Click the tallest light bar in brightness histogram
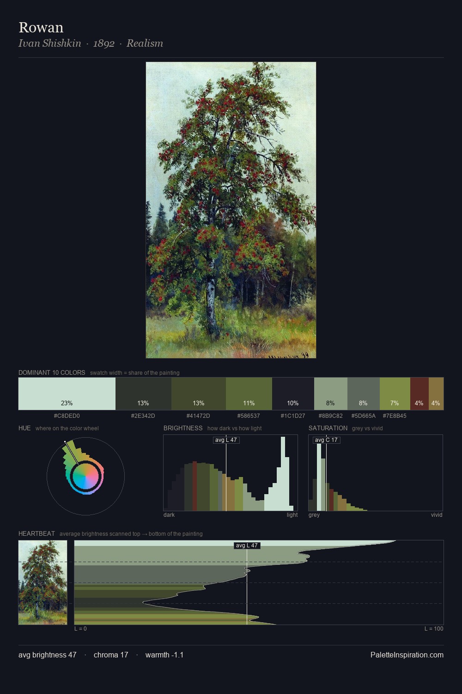The image size is (462, 694). [x=282, y=474]
